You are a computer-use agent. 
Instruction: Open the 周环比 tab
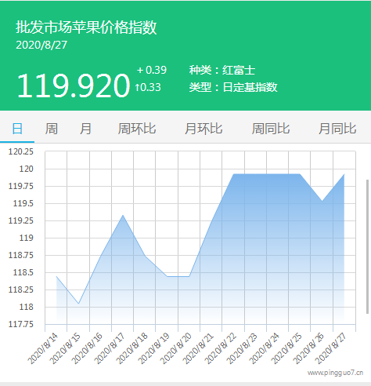pos(137,129)
